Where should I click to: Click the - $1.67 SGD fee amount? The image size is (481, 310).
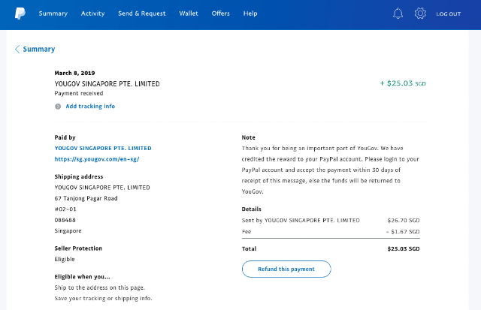(403, 232)
